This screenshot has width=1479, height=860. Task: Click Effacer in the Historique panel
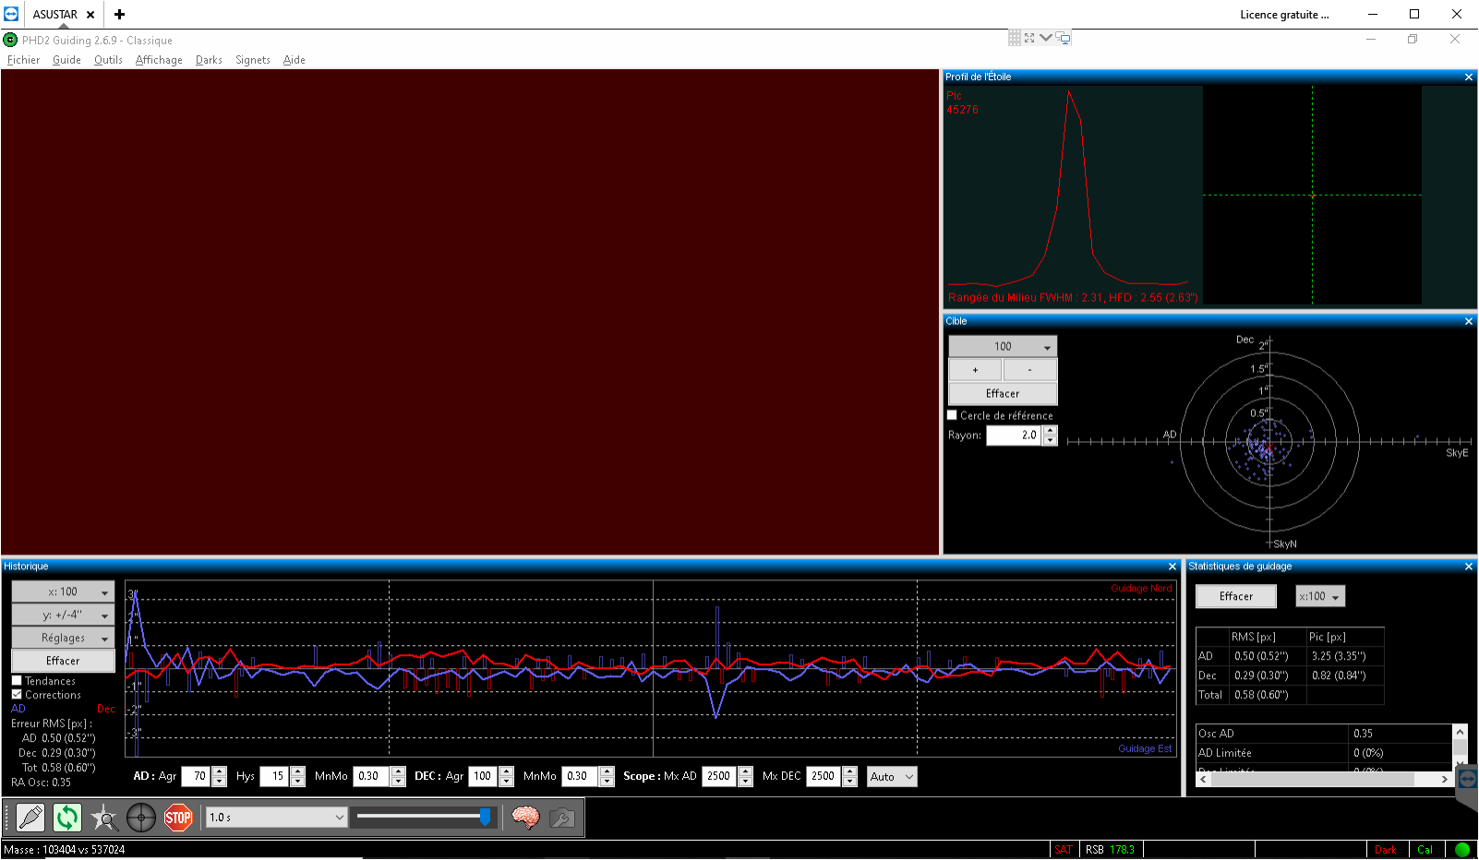point(63,661)
